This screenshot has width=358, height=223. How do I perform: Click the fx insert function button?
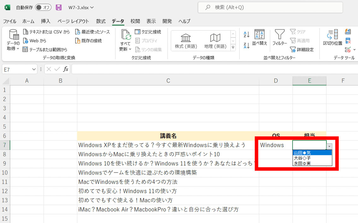(66, 69)
